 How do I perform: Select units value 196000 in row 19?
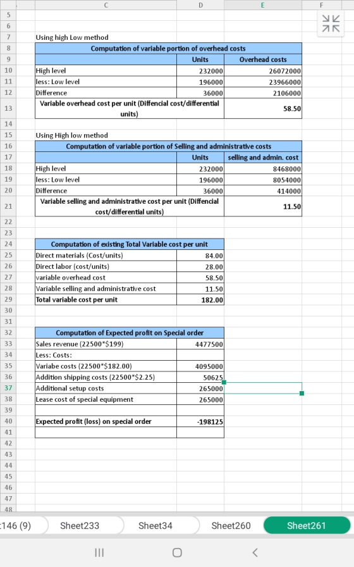(200, 180)
